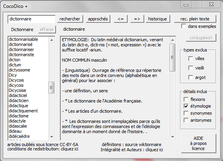Select dideau in the word list
The image size is (223, 161).
tap(15, 131)
